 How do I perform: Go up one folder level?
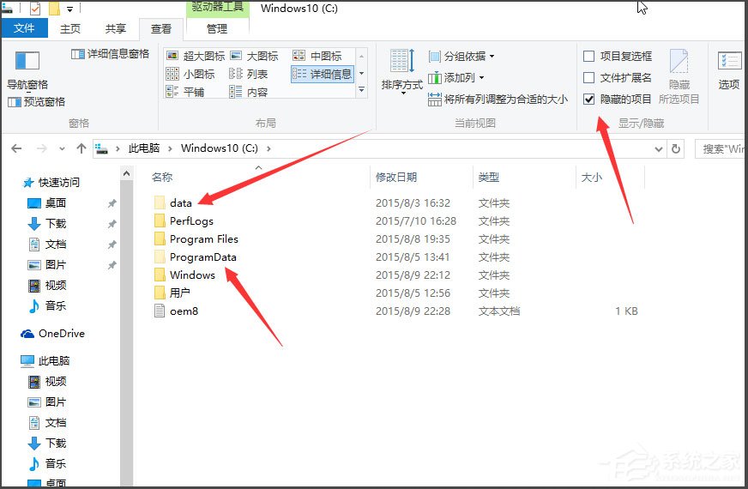(81, 148)
